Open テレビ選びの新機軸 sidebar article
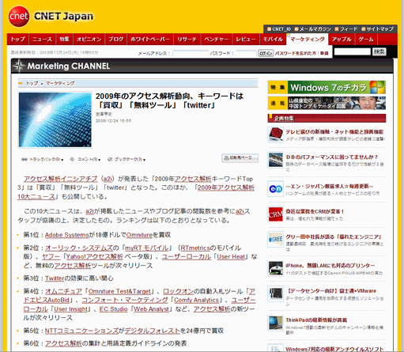The height and width of the screenshot is (352, 404). tap(334, 132)
